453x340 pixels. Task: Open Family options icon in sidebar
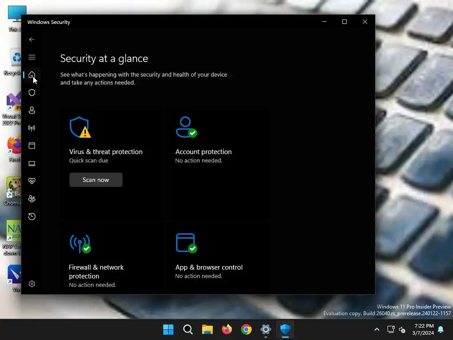[x=32, y=199]
